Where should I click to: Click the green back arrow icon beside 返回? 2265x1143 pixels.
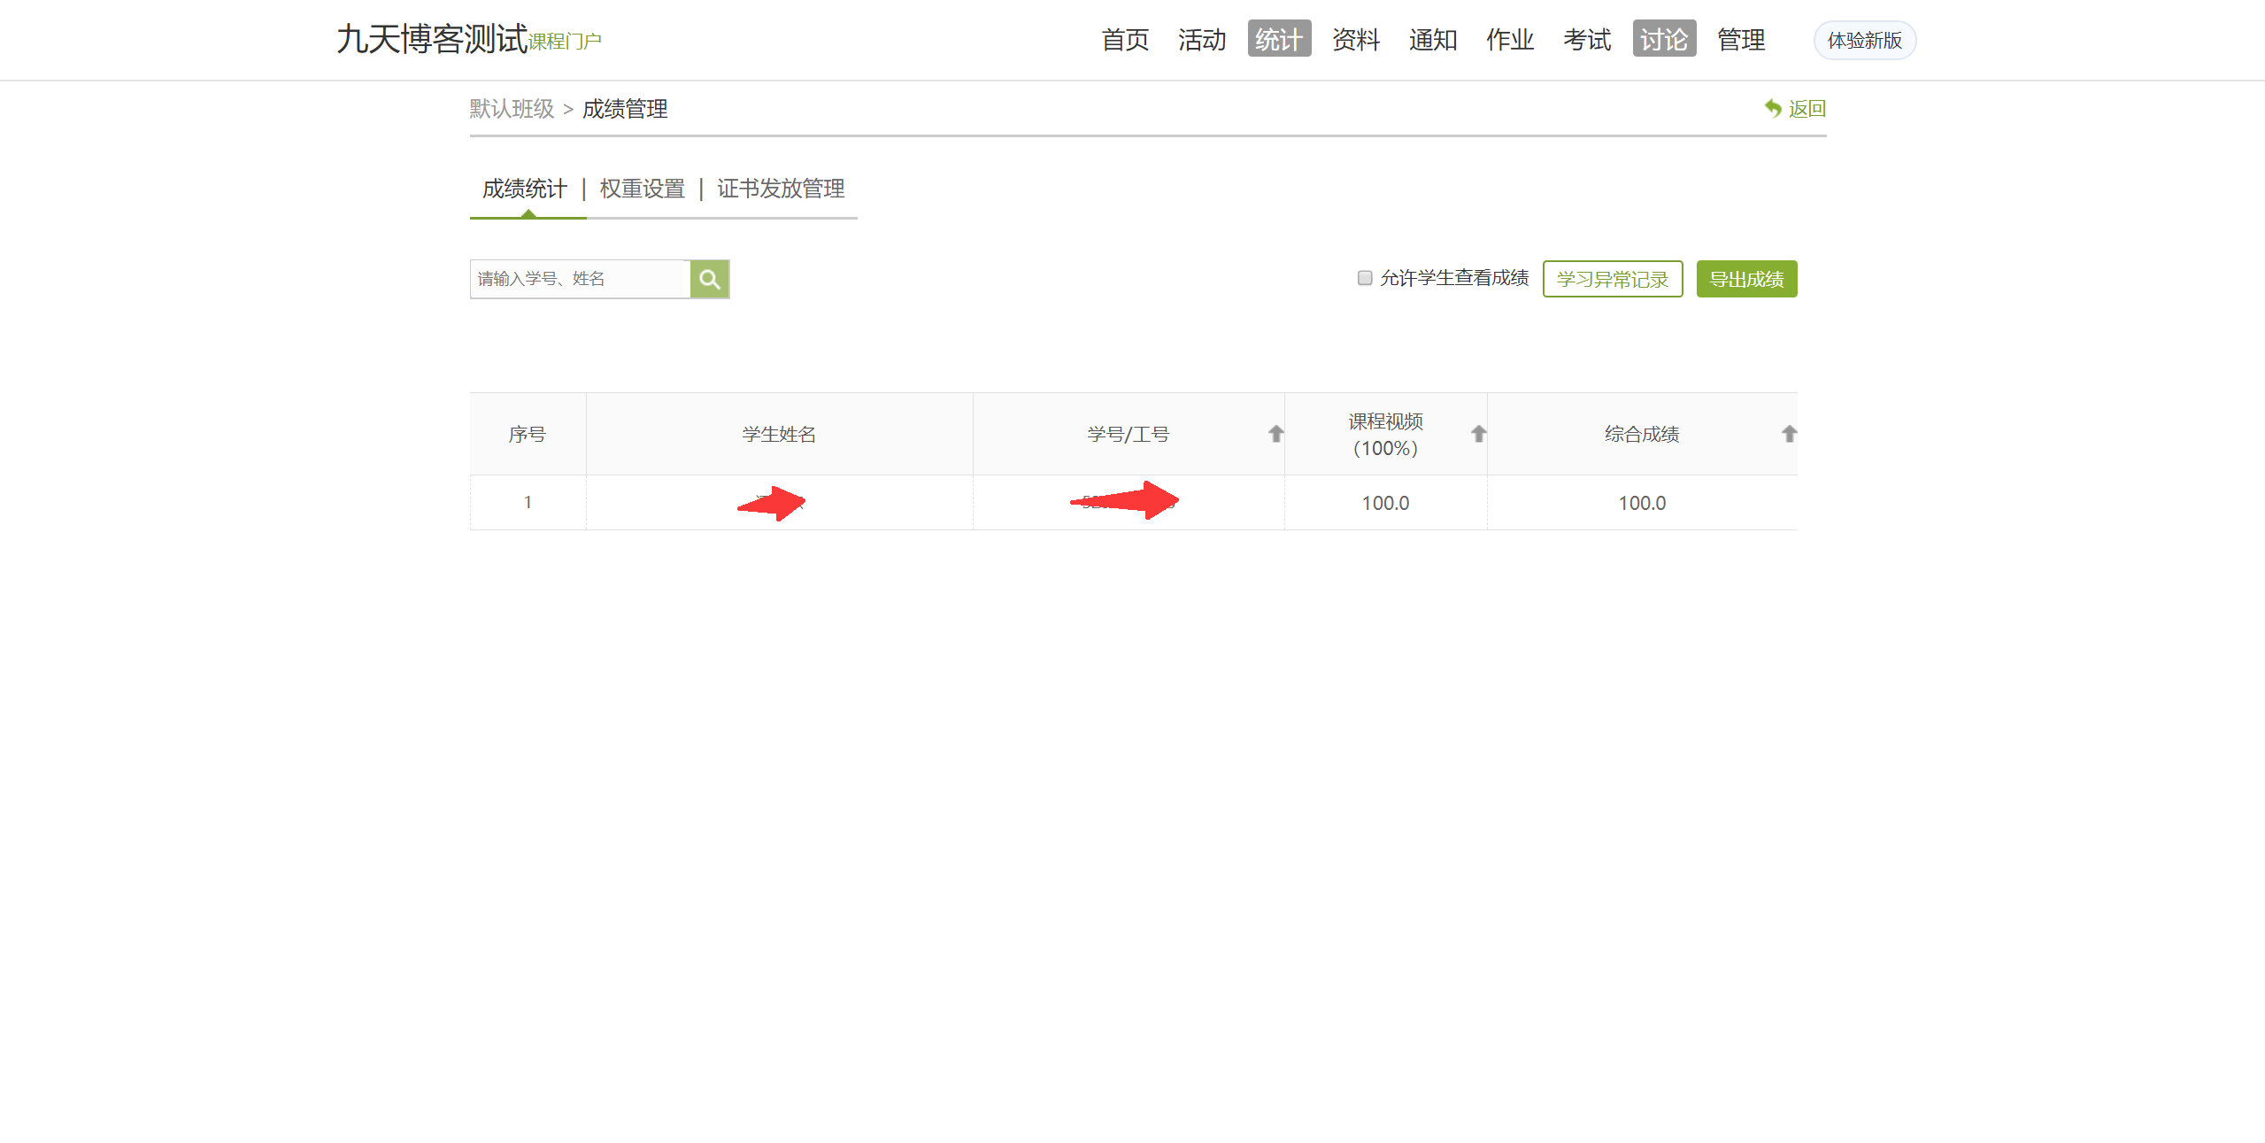[x=1771, y=107]
